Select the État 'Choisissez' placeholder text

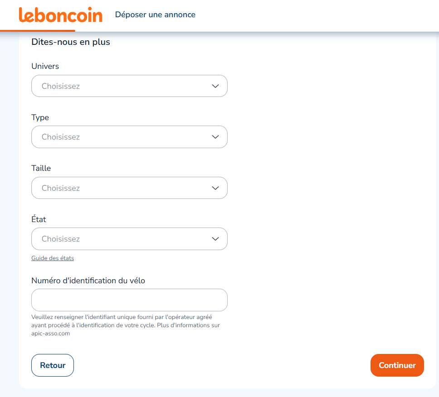coord(61,239)
